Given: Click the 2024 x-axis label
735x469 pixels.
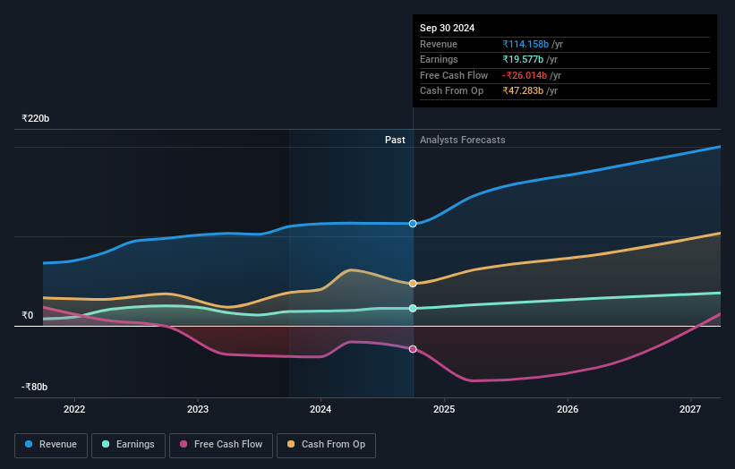Looking at the screenshot, I should click(320, 409).
